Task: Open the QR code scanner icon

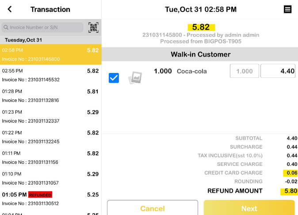Action: pos(93,27)
